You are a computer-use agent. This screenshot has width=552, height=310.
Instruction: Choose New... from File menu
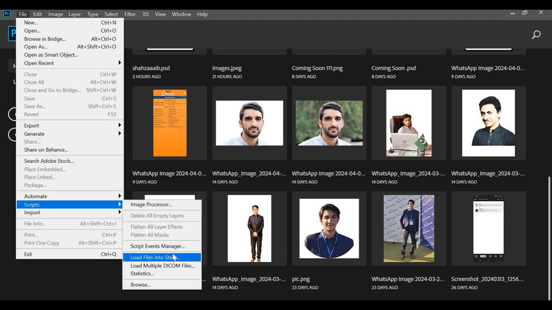coord(70,22)
